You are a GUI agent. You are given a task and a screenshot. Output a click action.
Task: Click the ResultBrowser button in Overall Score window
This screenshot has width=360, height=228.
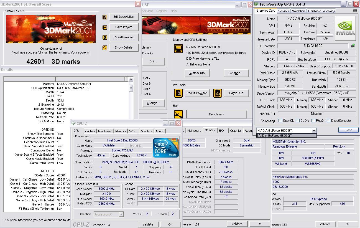tap(124, 37)
